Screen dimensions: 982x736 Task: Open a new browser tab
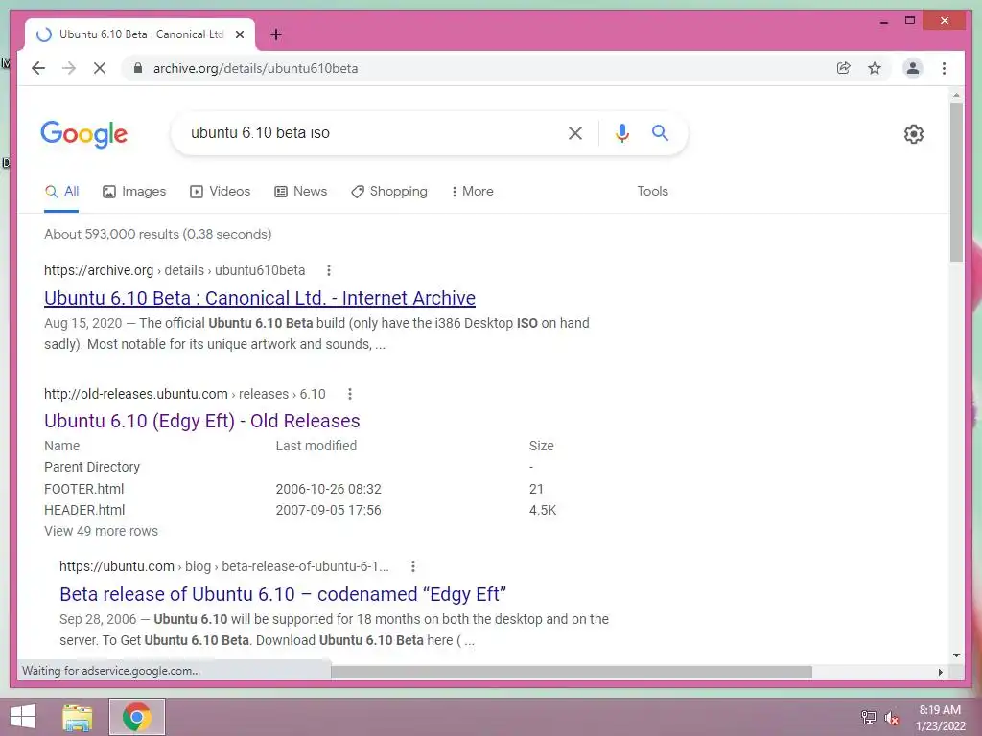click(276, 34)
